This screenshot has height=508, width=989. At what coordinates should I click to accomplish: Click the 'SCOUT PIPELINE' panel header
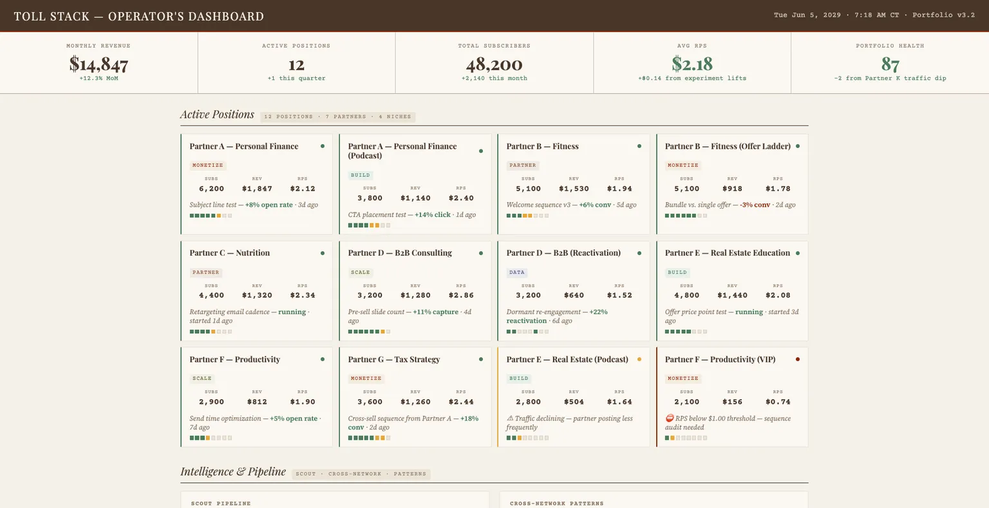pyautogui.click(x=221, y=503)
